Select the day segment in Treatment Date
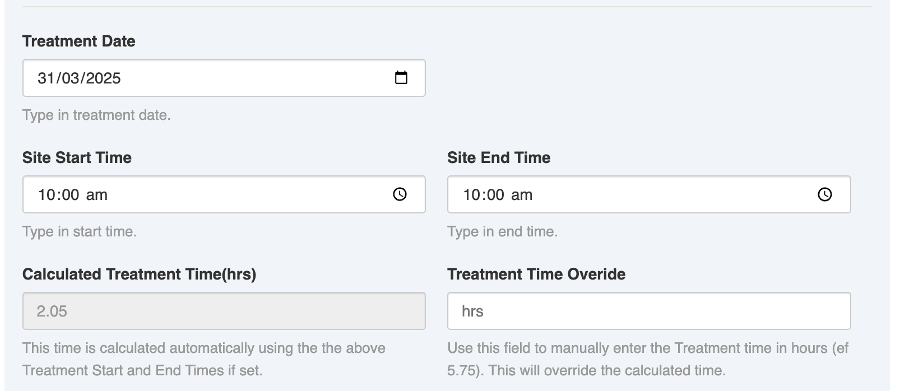Screen dimensions: 900x391 point(45,78)
